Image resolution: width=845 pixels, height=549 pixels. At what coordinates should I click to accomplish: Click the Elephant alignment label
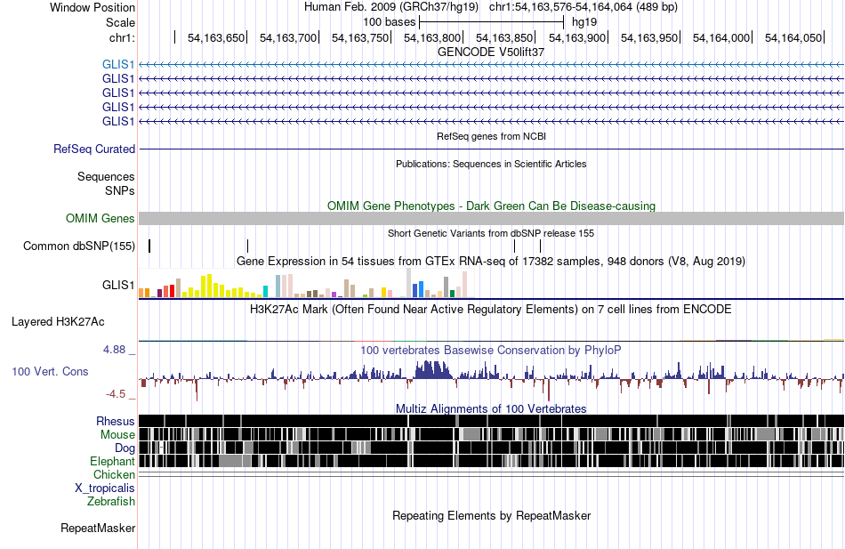tap(112, 461)
